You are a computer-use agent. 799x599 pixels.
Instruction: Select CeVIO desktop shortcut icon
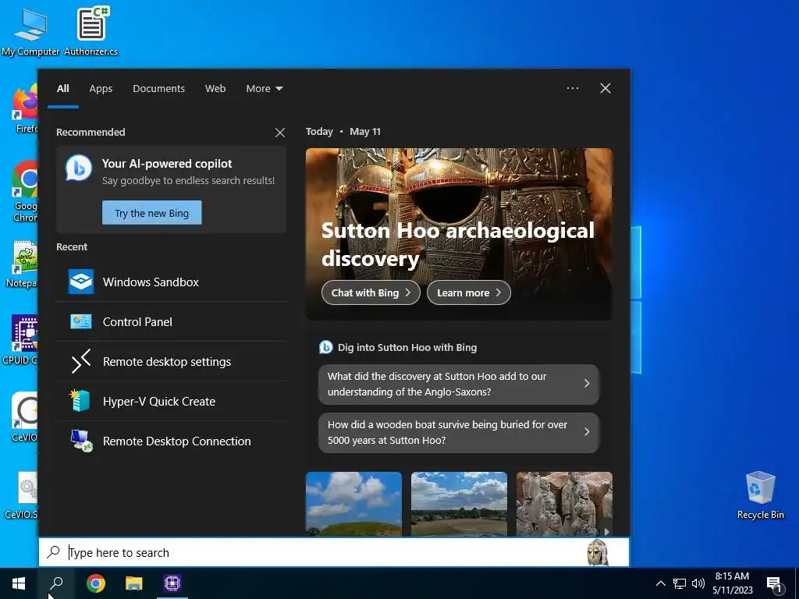[x=24, y=416]
